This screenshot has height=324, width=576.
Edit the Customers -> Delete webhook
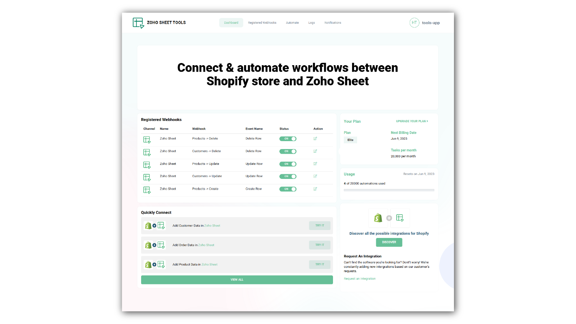[x=315, y=151]
